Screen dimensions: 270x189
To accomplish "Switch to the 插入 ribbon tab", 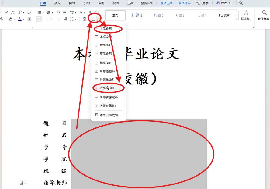I will (57, 3).
